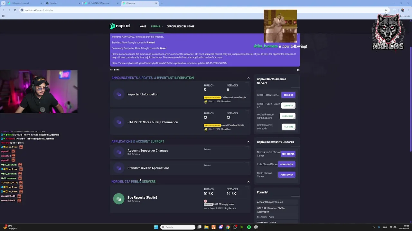The image size is (412, 231).
Task: Reload the page with the refresh icon
Action: point(15,10)
